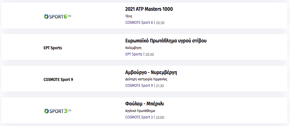Click the bold EPT Sports channel name on the left
The width and height of the screenshot is (290, 126).
tap(53, 48)
